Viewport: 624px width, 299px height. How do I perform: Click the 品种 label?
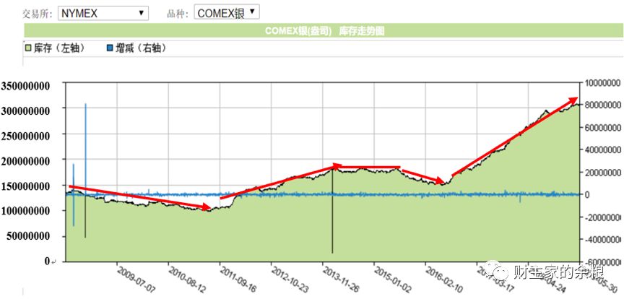click(177, 14)
